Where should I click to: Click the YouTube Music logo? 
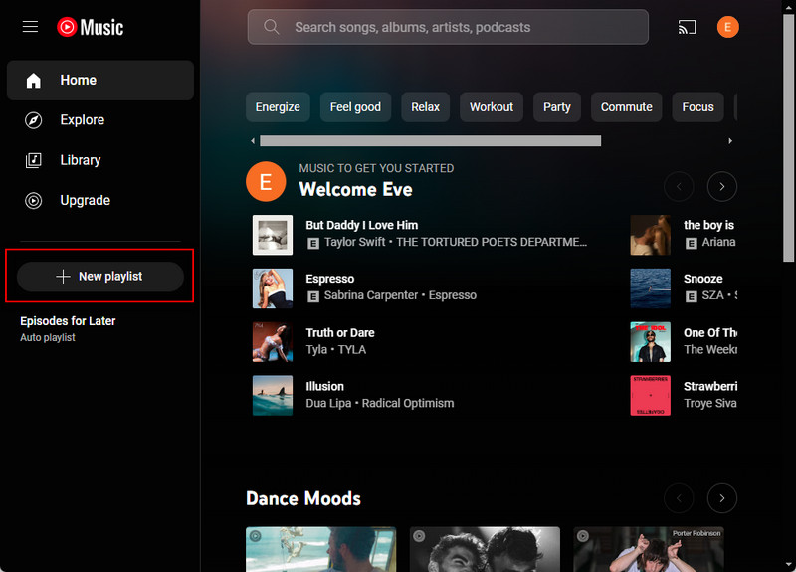pos(91,27)
